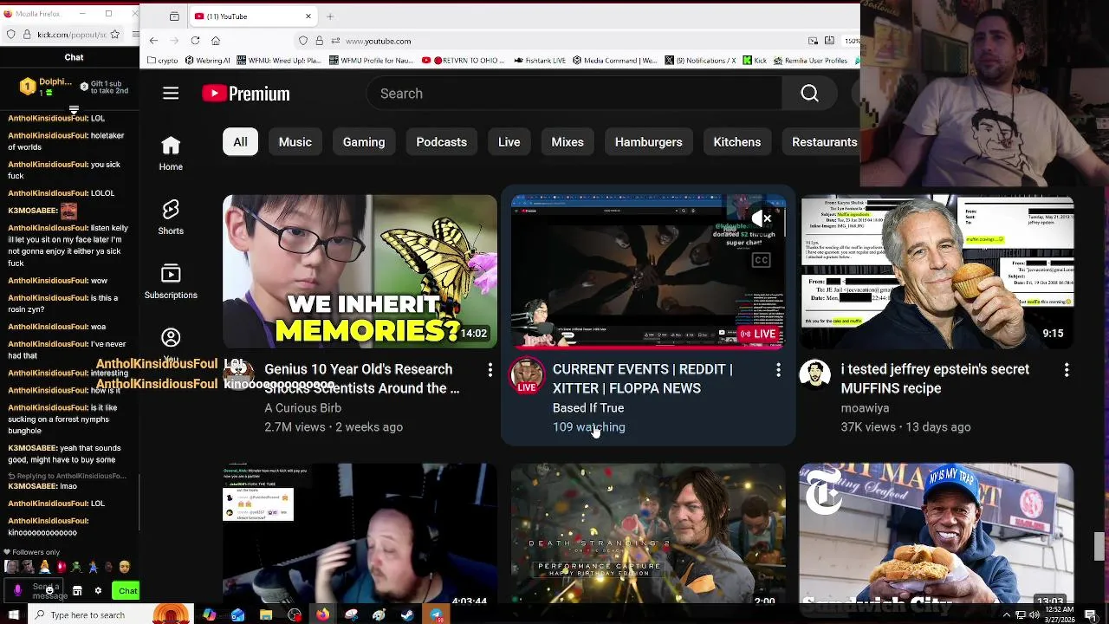Open options for Epstein muffins video
This screenshot has width=1109, height=624.
1067,370
